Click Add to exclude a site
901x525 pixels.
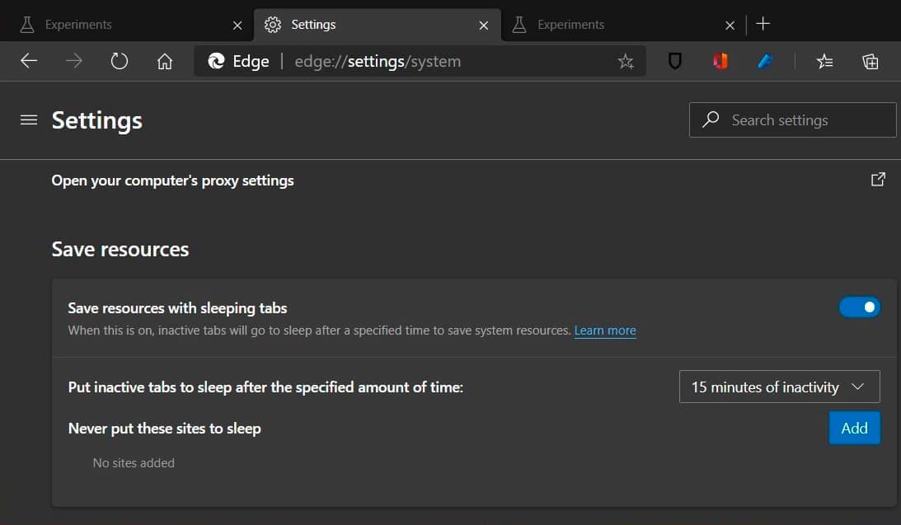pos(854,428)
